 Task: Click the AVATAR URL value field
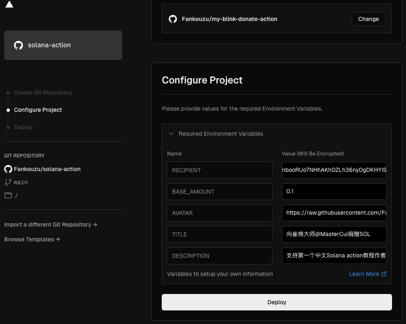334,213
